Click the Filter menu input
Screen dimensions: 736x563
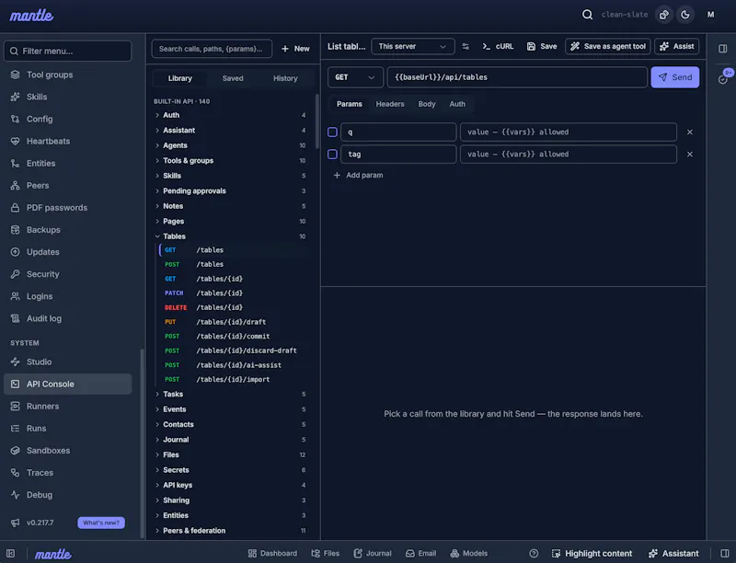67,51
